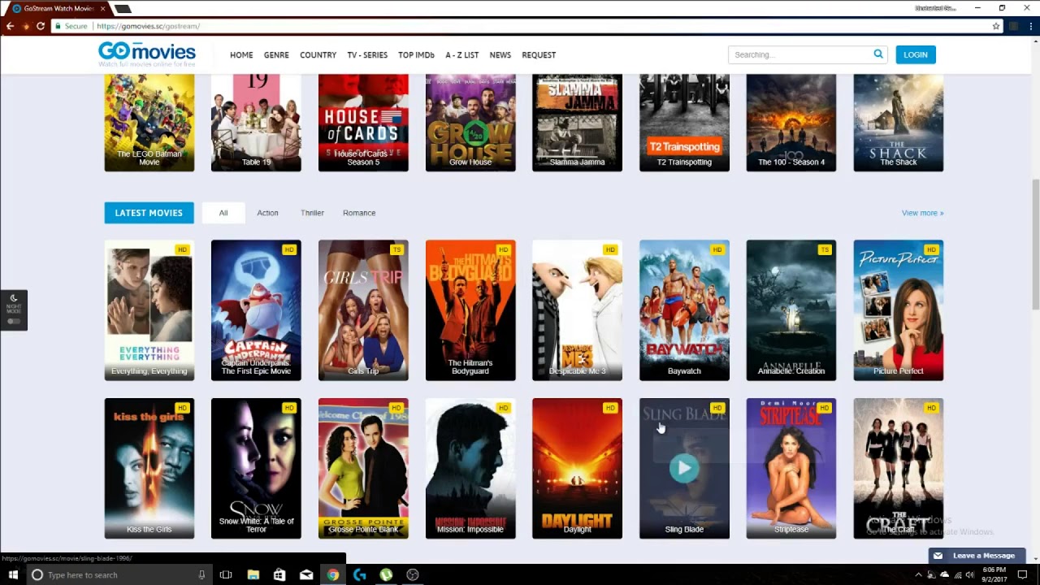Open Annabelle: Creation poster
The width and height of the screenshot is (1040, 585).
pos(791,310)
